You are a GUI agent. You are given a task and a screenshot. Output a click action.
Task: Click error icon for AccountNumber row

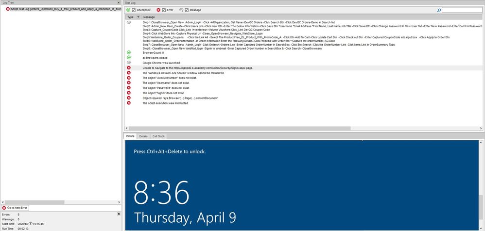coord(129,78)
